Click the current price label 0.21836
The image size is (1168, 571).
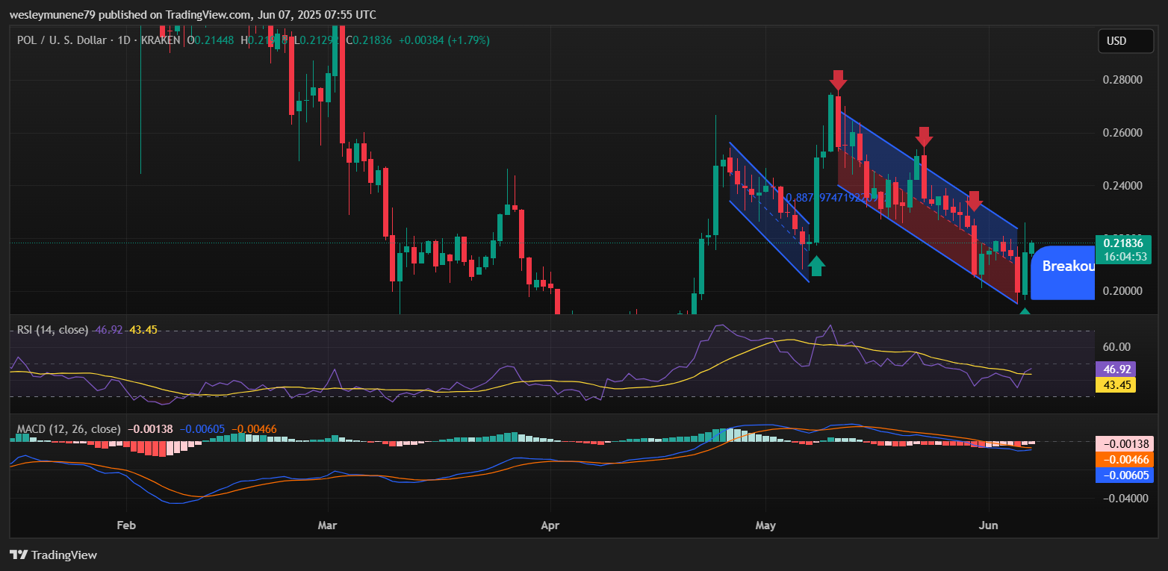(x=1123, y=243)
